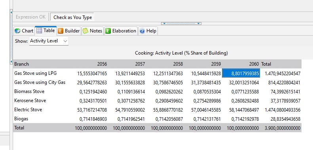Select the Electric Stove row label
313x150 pixels.
click(x=28, y=110)
